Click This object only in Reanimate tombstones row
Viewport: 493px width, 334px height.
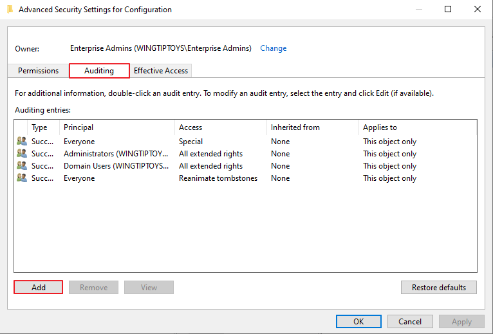[389, 178]
